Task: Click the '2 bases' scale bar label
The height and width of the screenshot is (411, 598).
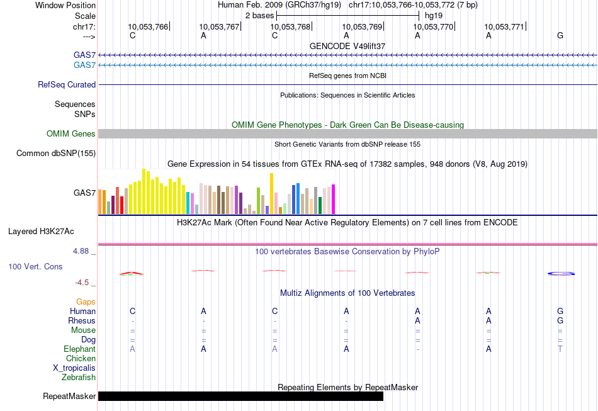Action: [260, 16]
